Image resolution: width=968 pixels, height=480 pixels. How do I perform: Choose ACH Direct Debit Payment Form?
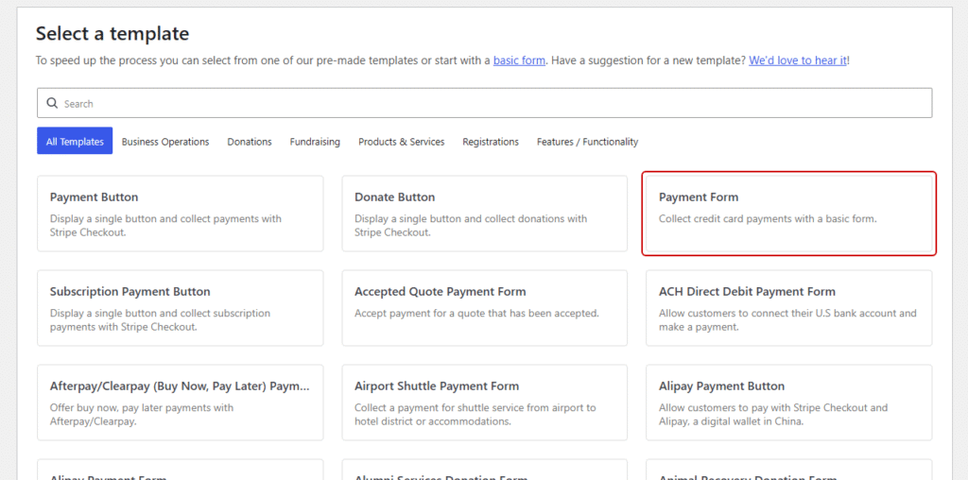[x=789, y=308]
